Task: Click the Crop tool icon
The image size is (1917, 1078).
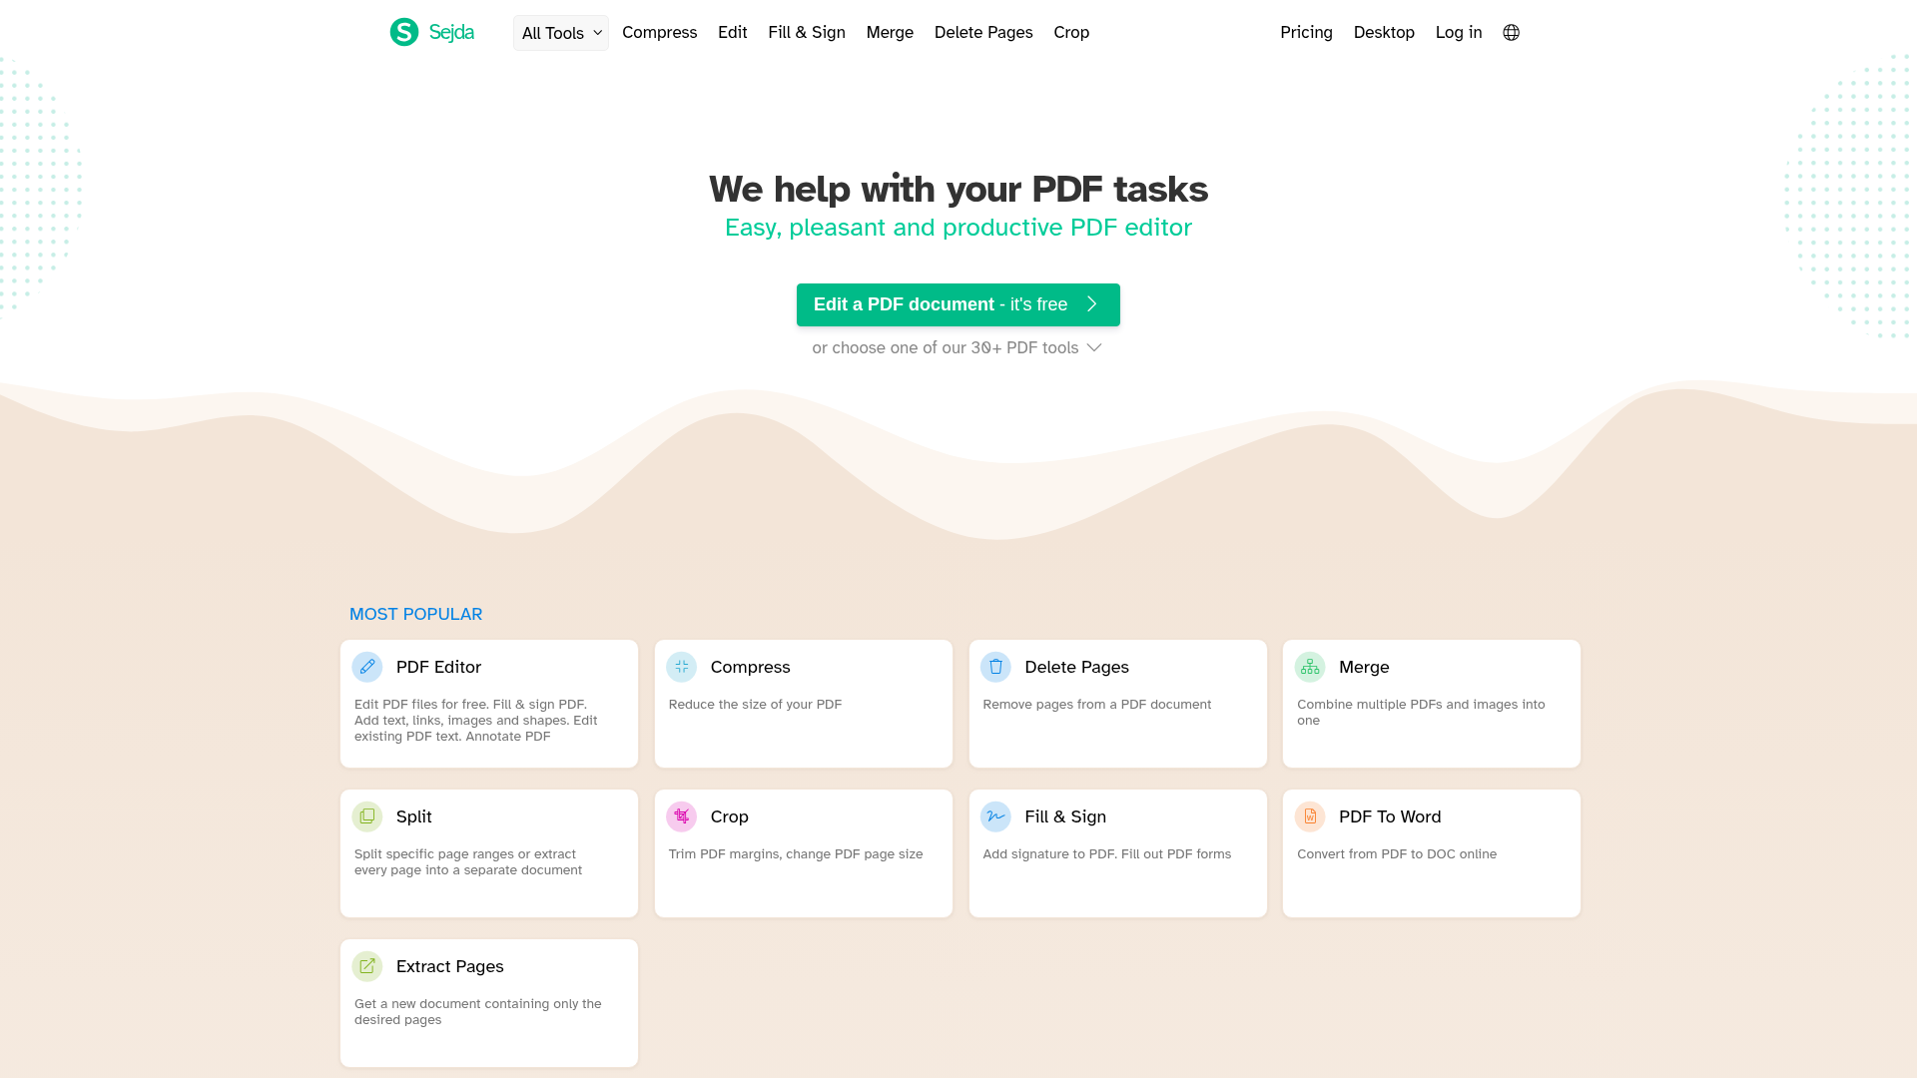Action: click(x=681, y=816)
